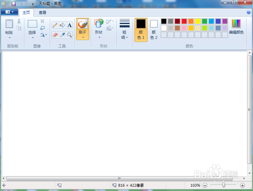Select the Magnifier tool
253x191 pixels.
[69, 35]
